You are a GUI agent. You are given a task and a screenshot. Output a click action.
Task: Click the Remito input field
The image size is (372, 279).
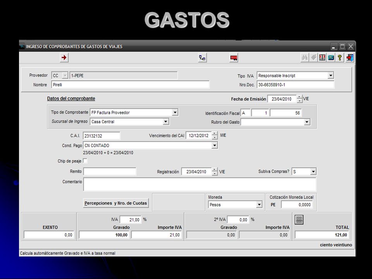point(110,171)
